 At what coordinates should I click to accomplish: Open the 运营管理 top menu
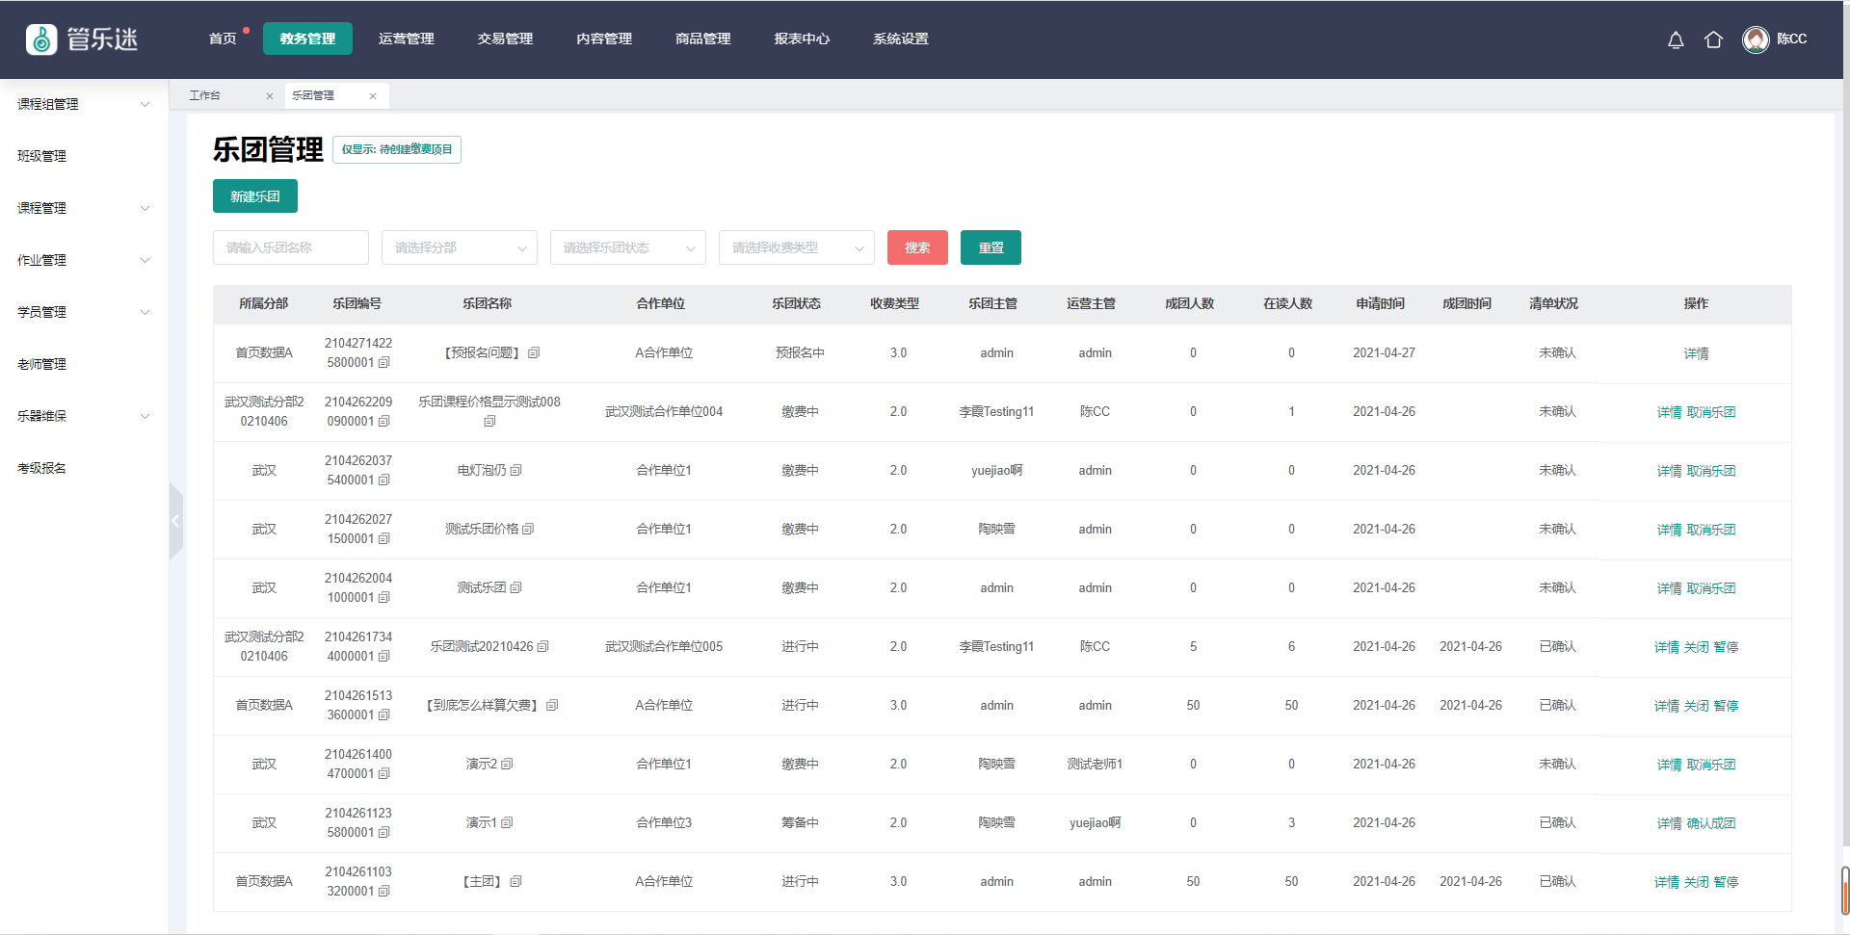click(406, 39)
